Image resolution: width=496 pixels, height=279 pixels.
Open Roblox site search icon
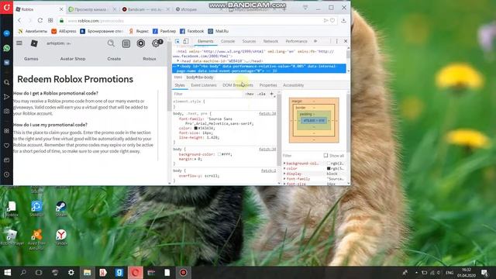[111, 43]
